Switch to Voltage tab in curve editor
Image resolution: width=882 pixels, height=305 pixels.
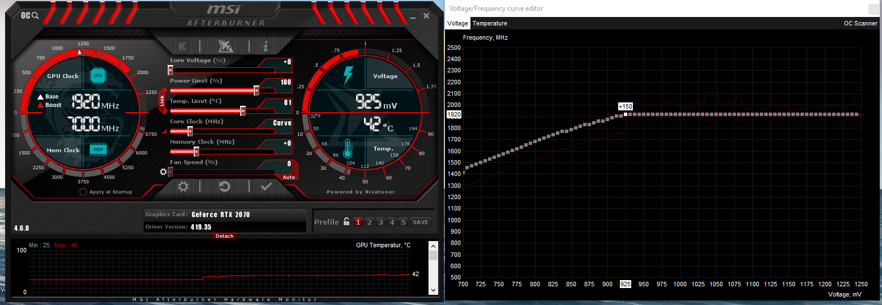pyautogui.click(x=457, y=23)
